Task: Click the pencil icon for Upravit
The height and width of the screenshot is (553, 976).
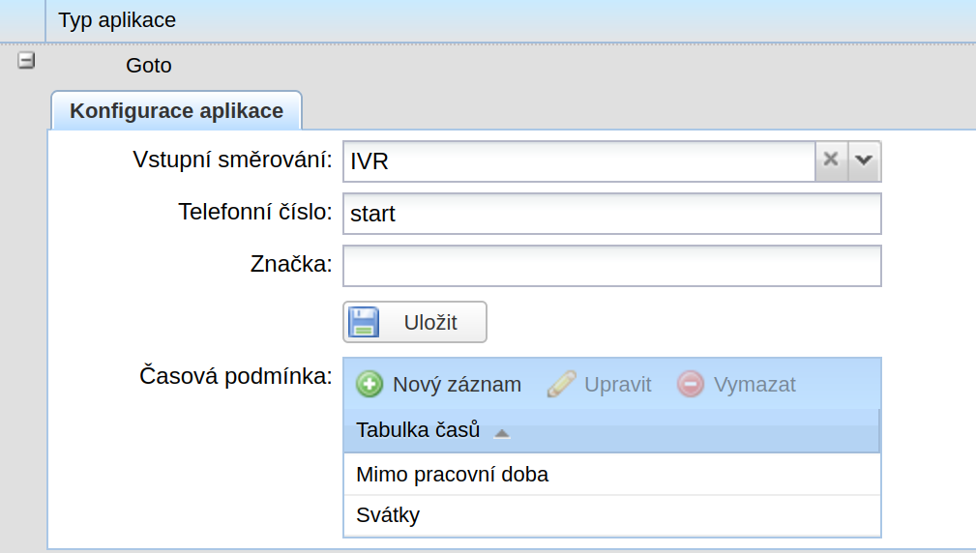Action: tap(561, 385)
